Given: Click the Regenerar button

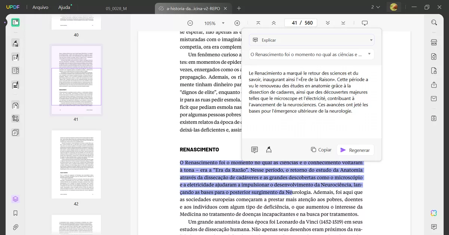Looking at the screenshot, I should 355,150.
